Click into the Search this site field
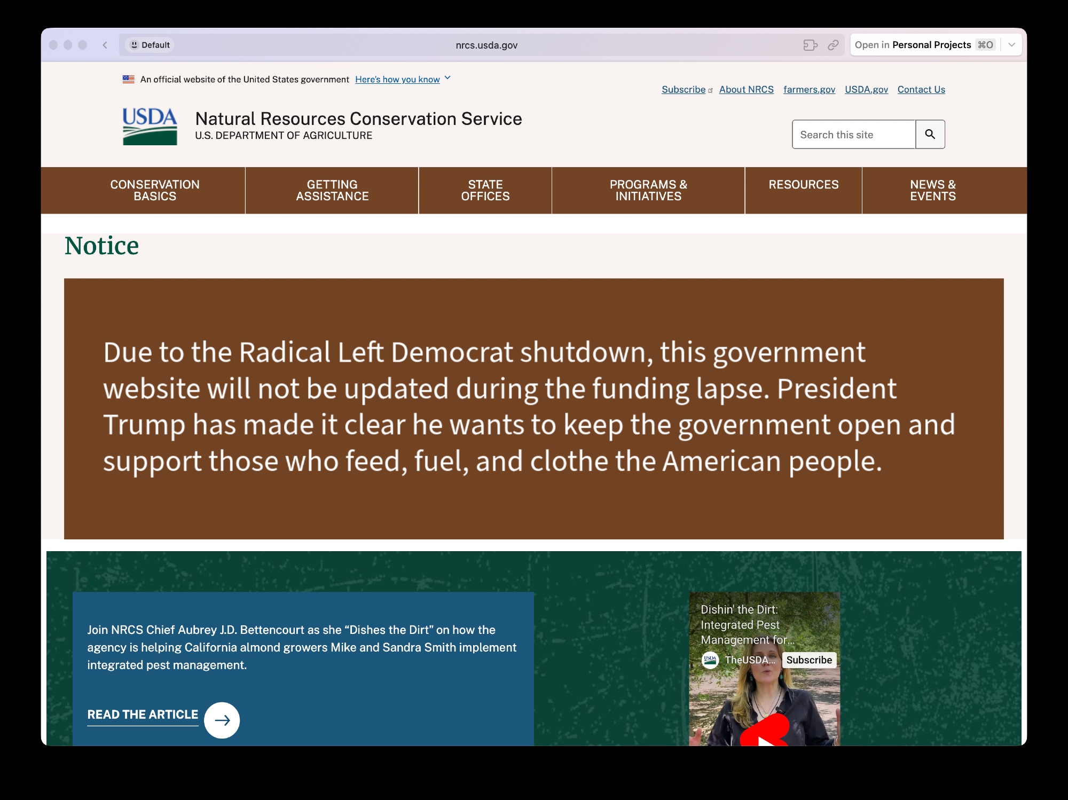This screenshot has width=1068, height=800. click(853, 135)
